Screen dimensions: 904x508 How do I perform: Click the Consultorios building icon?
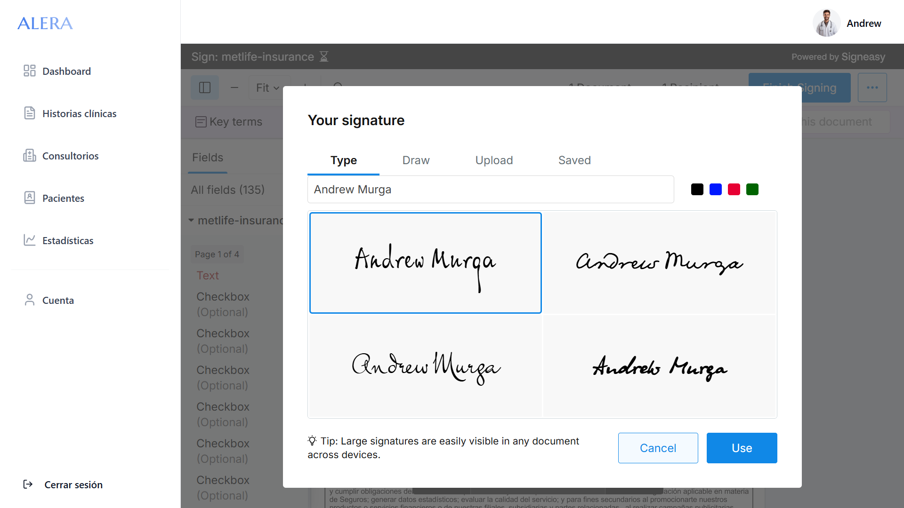[30, 156]
